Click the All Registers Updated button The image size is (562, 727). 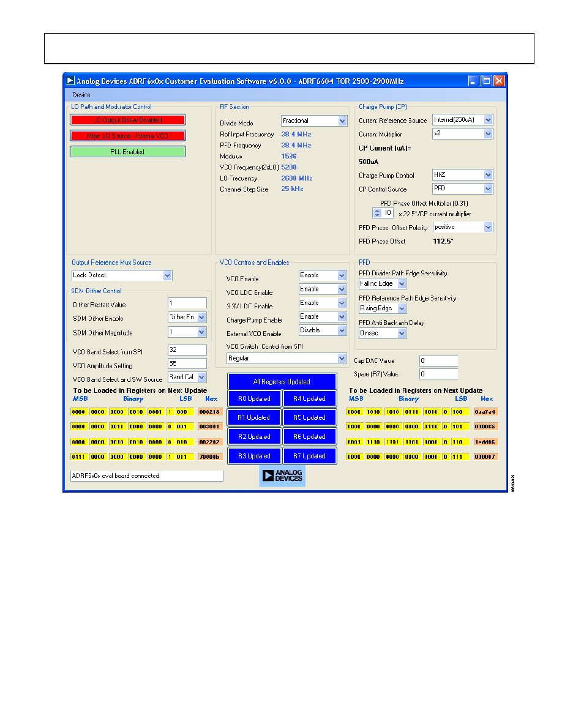click(282, 382)
